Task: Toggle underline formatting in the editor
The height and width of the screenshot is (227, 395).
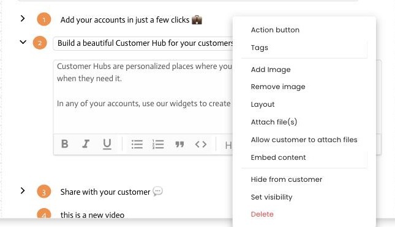Action: (107, 144)
